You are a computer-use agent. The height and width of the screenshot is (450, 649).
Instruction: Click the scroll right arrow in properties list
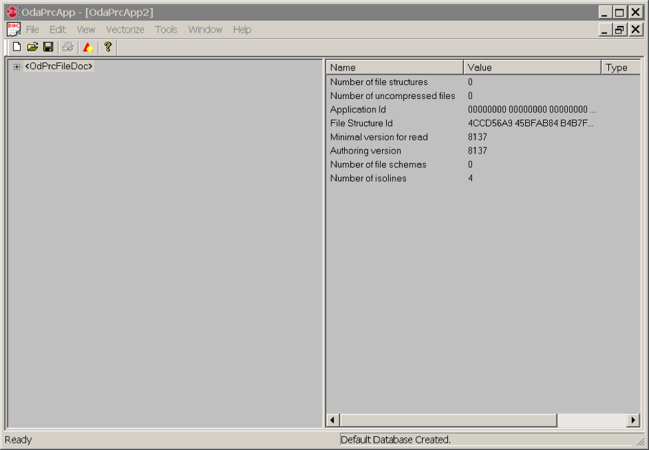(x=633, y=421)
